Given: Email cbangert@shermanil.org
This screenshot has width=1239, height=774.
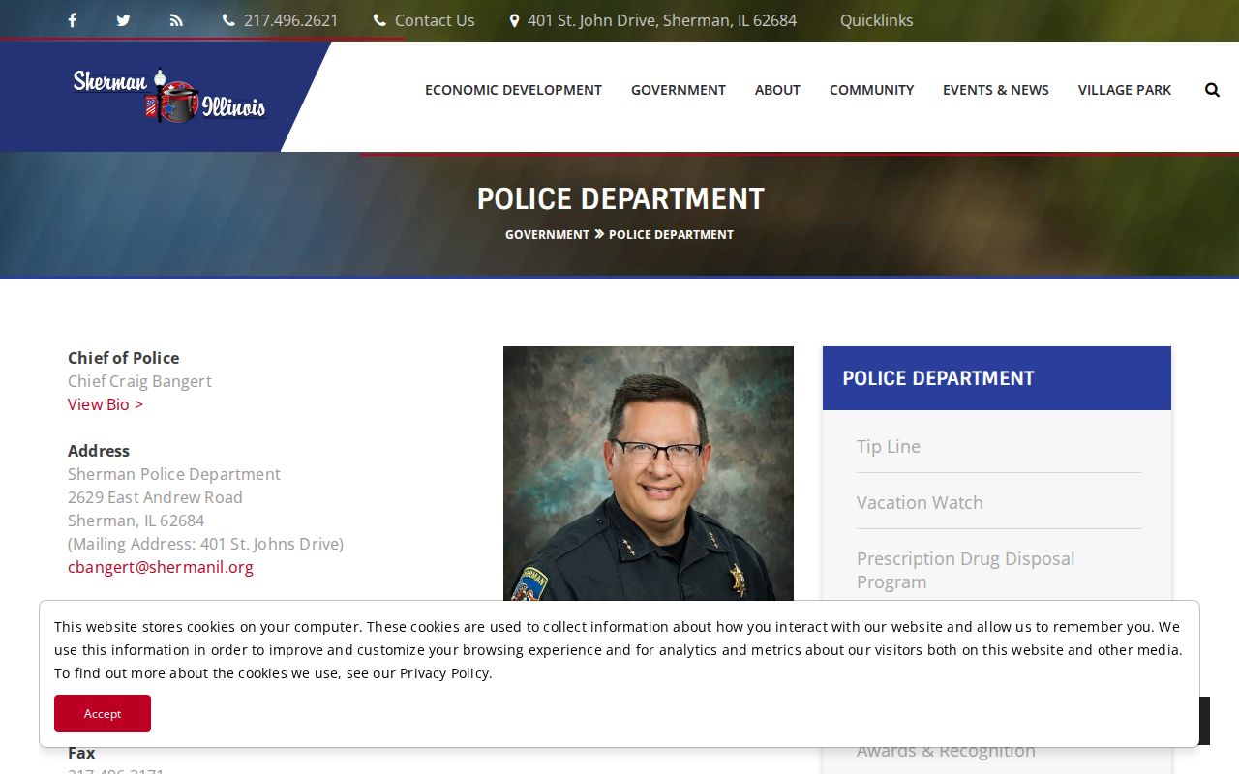Looking at the screenshot, I should tap(161, 567).
